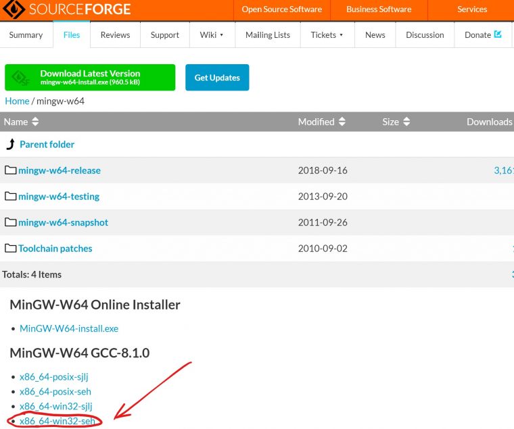Click the folder icon beside mingw-w64-snapshot
The width and height of the screenshot is (514, 429).
tap(10, 222)
